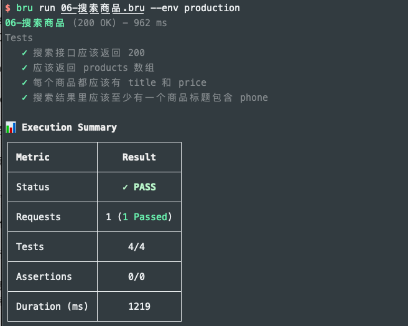Click the 962 ms response time

152,23
